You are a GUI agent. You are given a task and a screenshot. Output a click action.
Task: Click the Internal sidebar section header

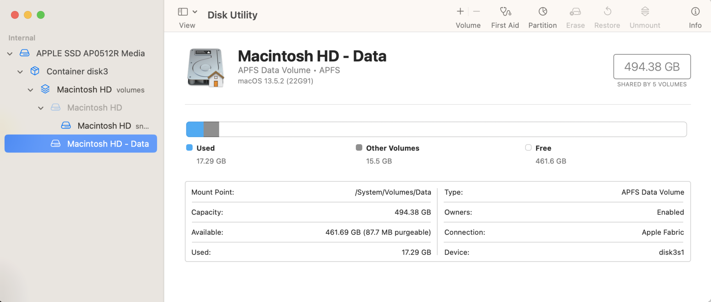(22, 38)
